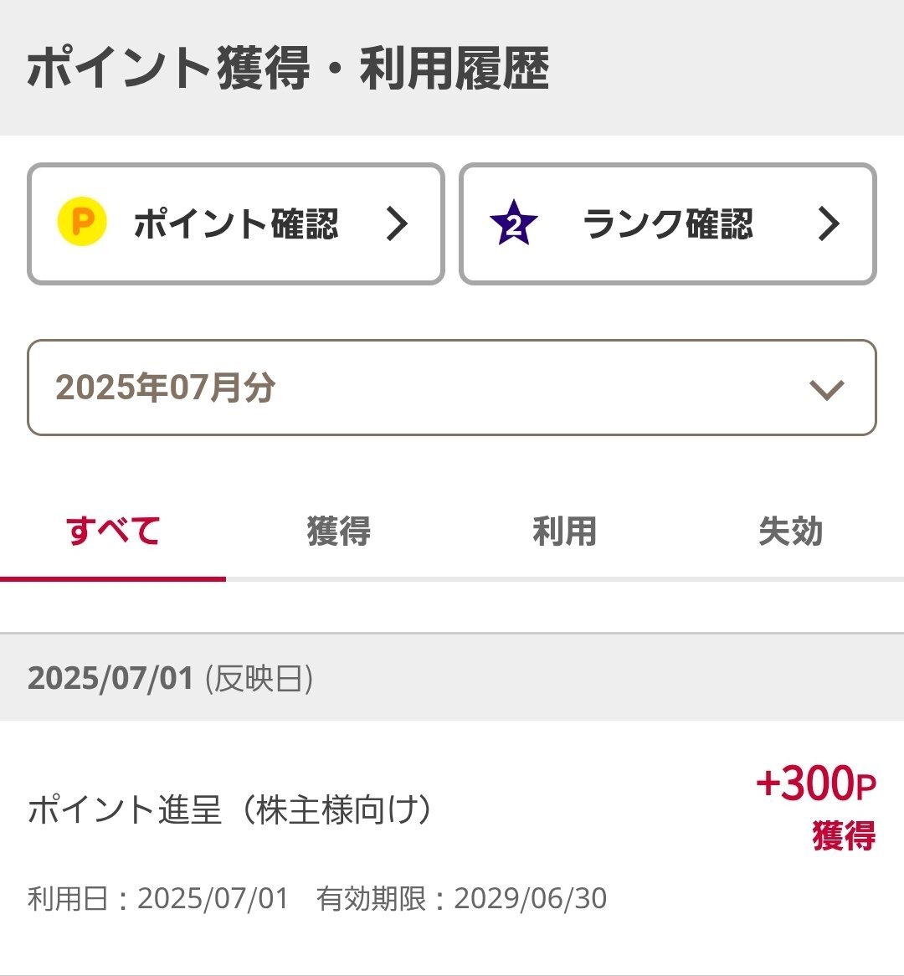
Task: Open the ポイント進呈（株主様向け）entry
Action: [x=452, y=848]
